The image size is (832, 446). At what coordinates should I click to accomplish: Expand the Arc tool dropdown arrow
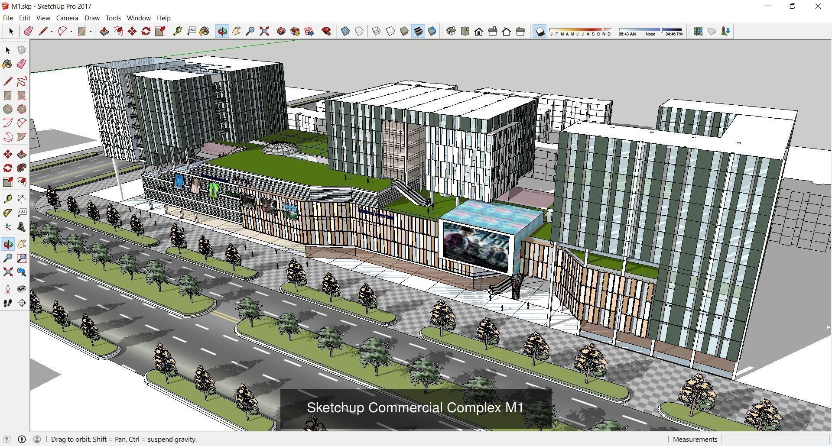pos(71,31)
